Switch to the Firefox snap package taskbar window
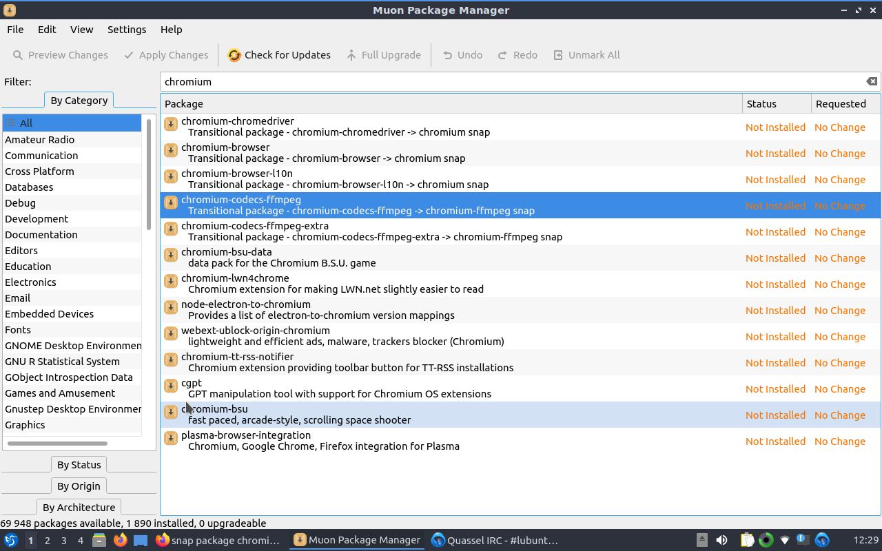Screen dimensions: 882x551 (218, 540)
